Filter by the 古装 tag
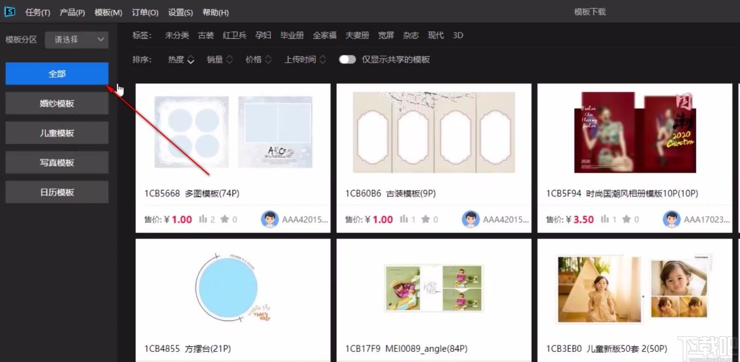This screenshot has width=740, height=362. point(206,35)
